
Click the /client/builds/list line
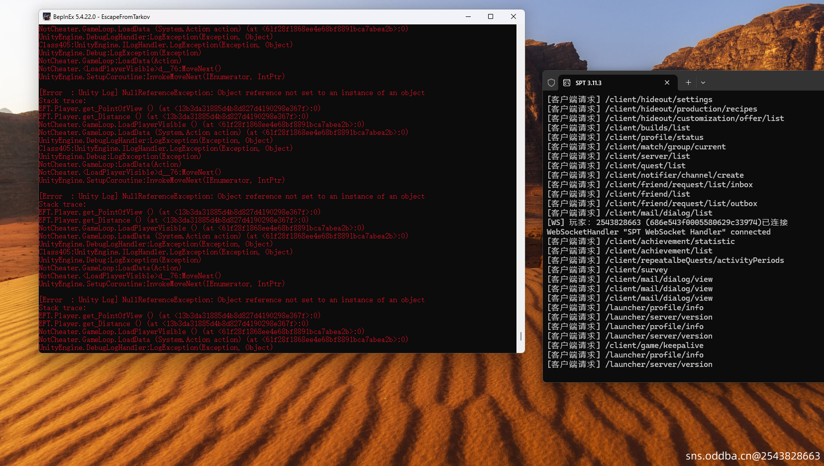point(618,128)
